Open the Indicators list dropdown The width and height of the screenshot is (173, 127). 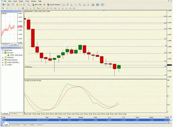93,4
